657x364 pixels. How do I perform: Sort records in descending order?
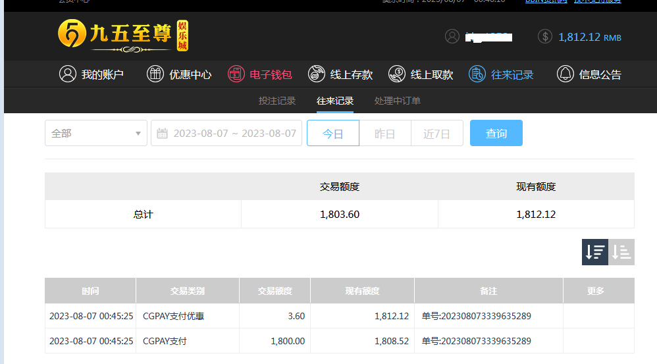(595, 252)
